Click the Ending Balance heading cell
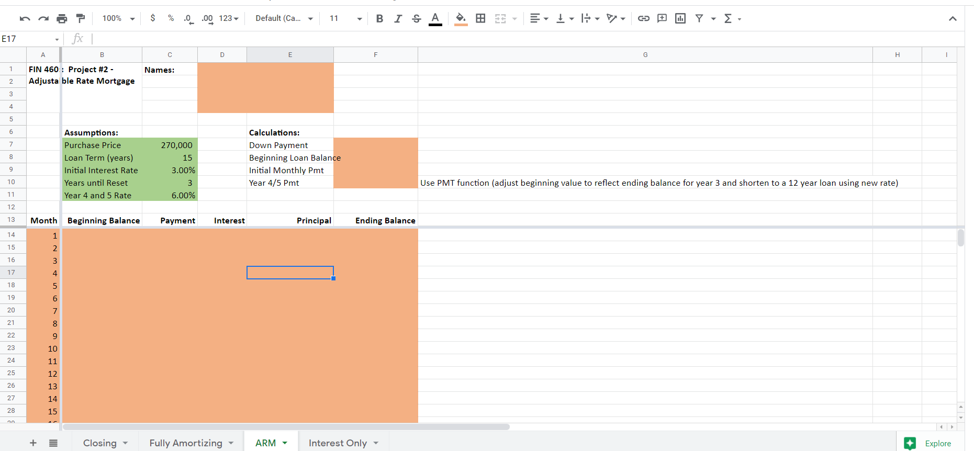 375,220
